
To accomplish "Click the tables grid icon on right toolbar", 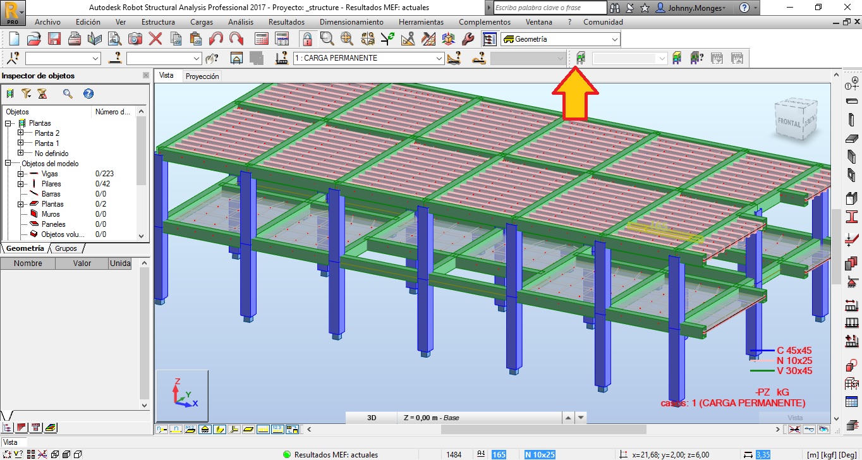I will pyautogui.click(x=852, y=402).
